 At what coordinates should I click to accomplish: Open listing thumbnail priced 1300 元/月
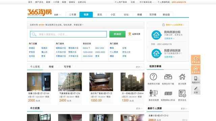[132, 82]
